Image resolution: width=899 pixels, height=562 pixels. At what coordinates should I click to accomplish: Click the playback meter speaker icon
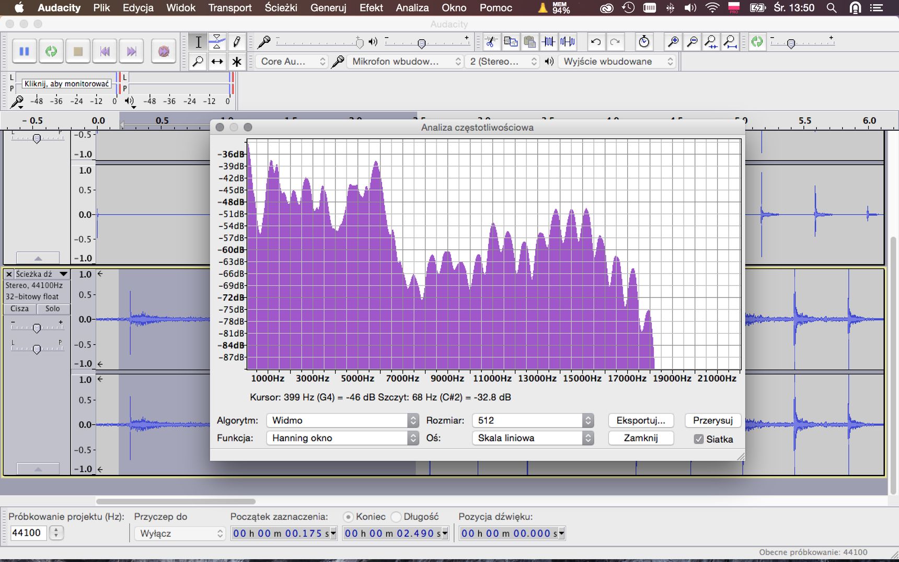click(x=130, y=101)
